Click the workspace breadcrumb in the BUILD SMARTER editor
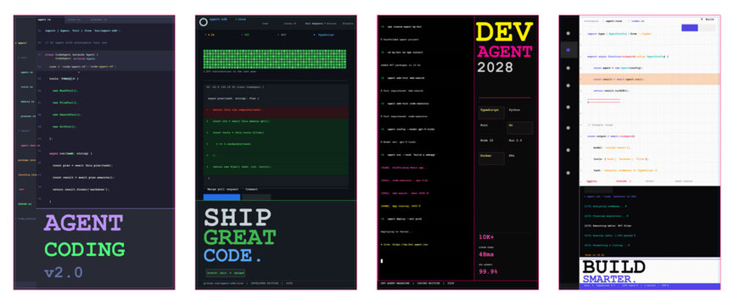Viewport: 734px width, 305px height. coord(591,21)
